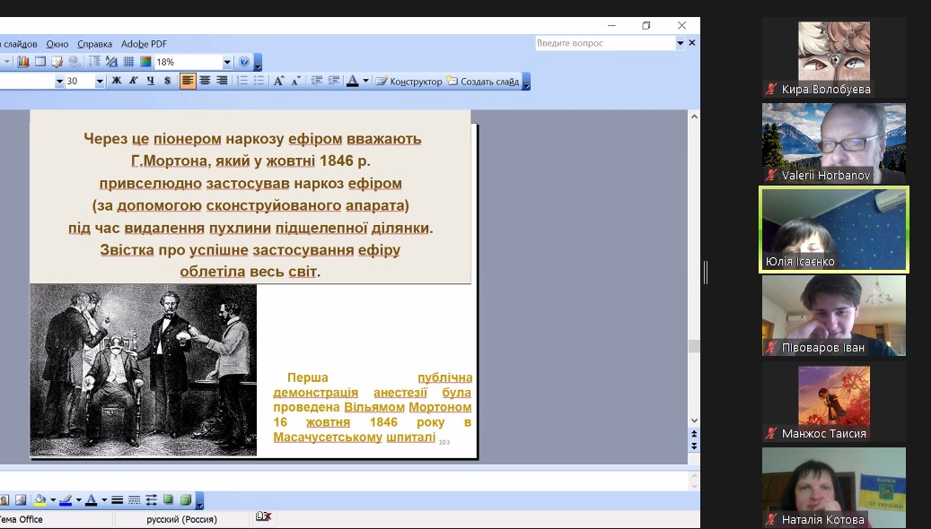Open font color dropdown arrow in formatting toolbar
This screenshot has height=529, width=931.
365,81
